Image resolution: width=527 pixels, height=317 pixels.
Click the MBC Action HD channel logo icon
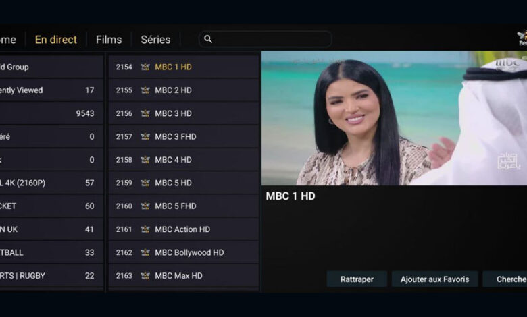tap(145, 229)
